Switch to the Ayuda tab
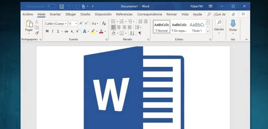The image size is (268, 129). click(198, 14)
